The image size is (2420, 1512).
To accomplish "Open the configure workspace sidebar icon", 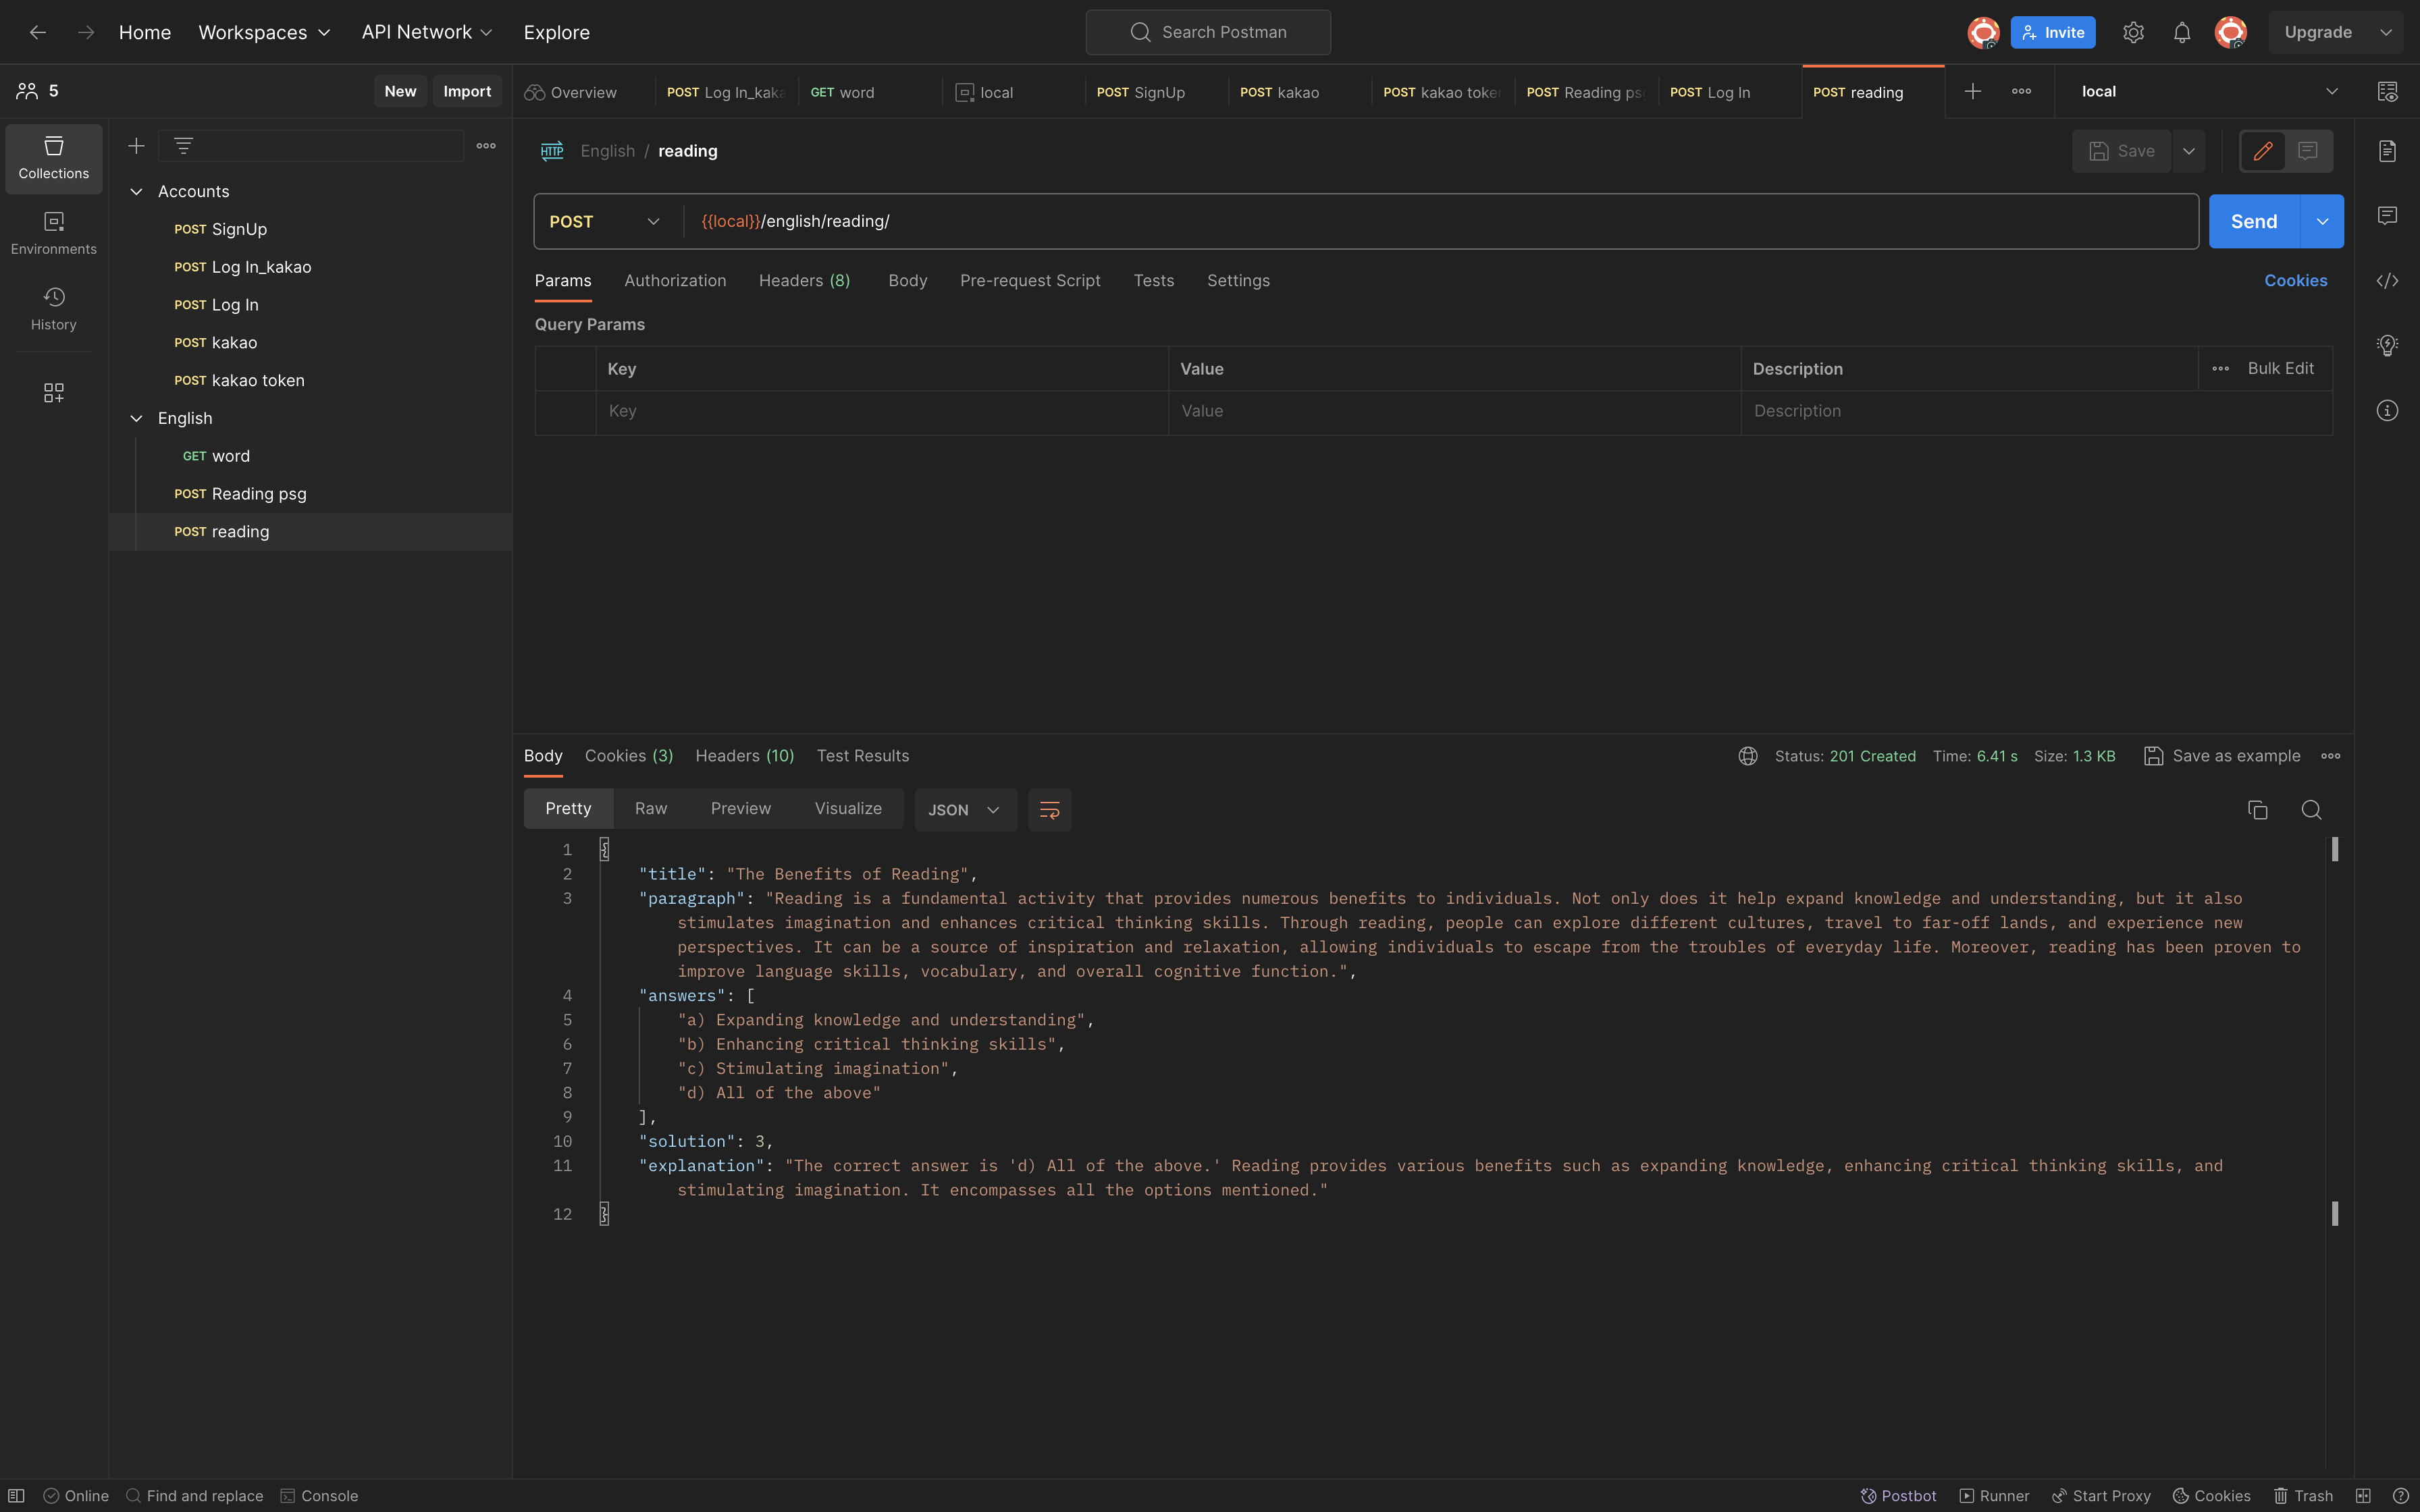I will pos(54,393).
